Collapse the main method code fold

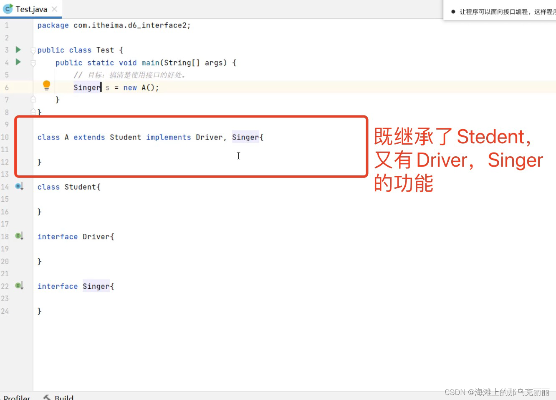33,62
